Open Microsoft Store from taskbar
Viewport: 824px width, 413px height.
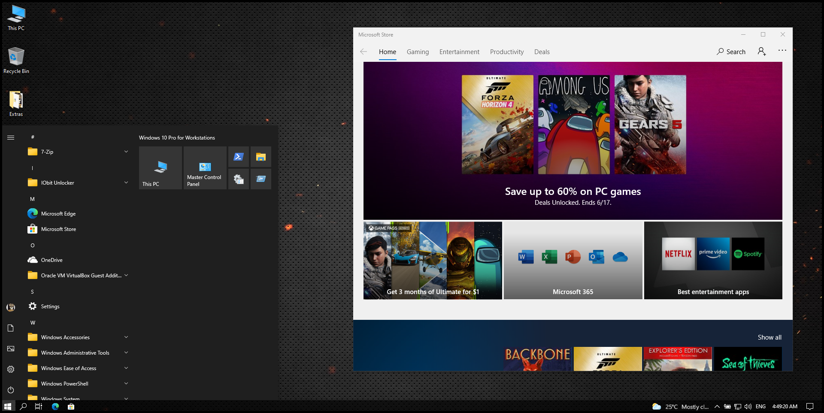[71, 406]
